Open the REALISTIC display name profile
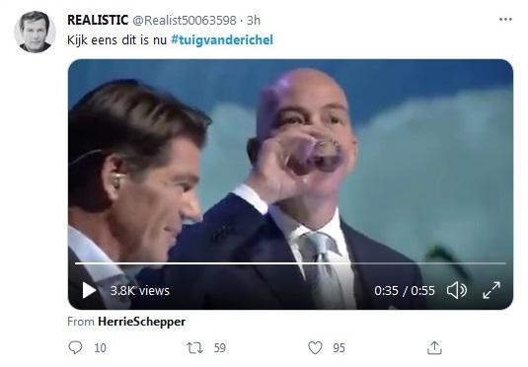The image size is (528, 367). tap(98, 20)
